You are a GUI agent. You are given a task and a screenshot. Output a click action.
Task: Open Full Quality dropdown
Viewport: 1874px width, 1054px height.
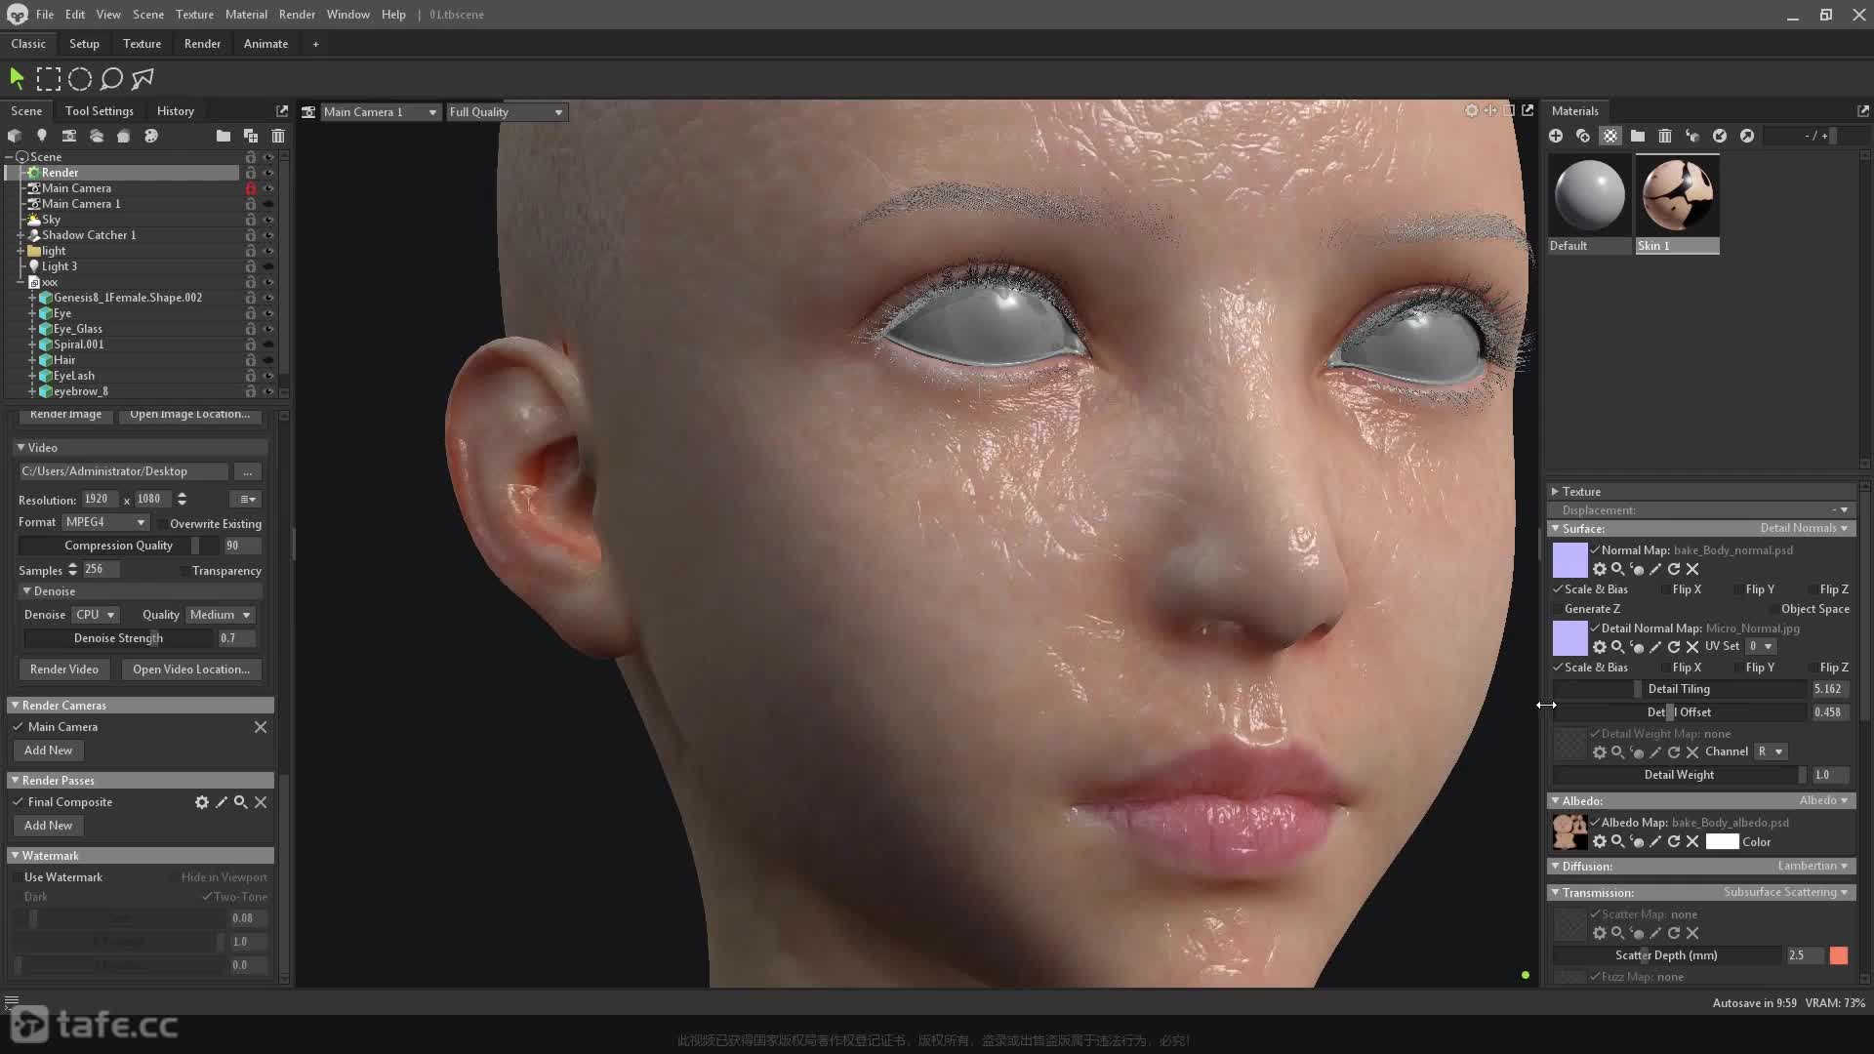click(x=506, y=112)
